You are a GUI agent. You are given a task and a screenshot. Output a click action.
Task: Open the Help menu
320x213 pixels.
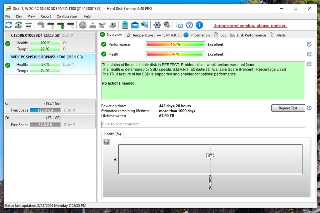pyautogui.click(x=87, y=17)
